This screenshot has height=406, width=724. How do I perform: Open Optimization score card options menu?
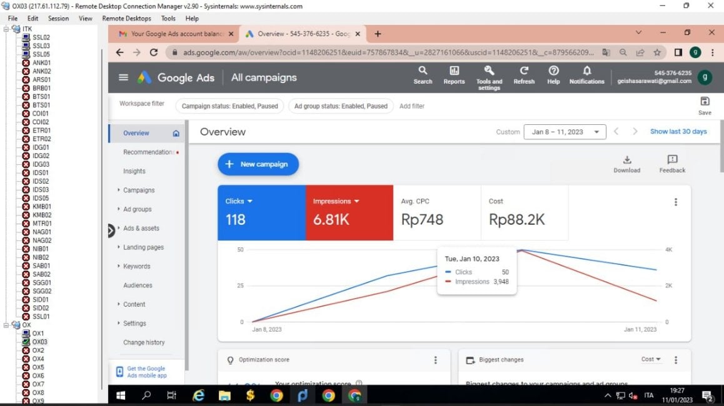coord(435,360)
